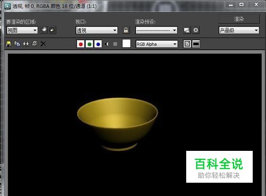Open the 产品级 render mode dropdown

(x=239, y=30)
